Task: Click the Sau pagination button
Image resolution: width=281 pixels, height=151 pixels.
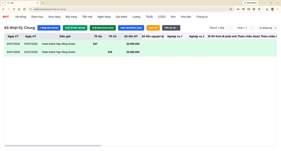Action: coord(252,28)
